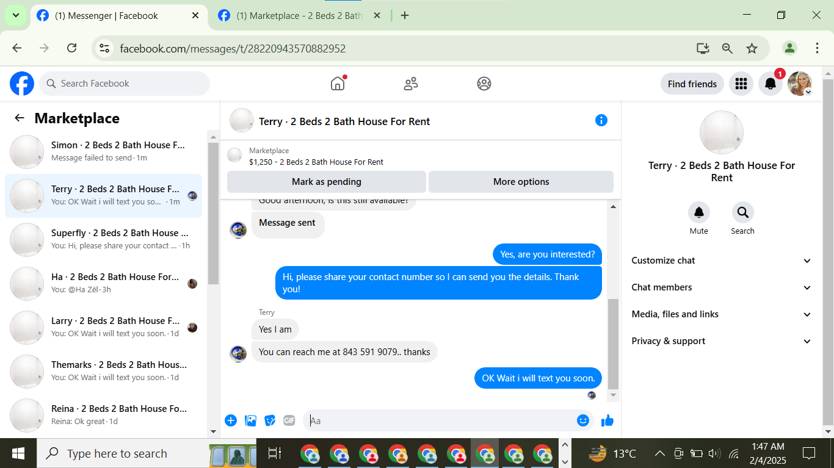The height and width of the screenshot is (468, 834).
Task: Click the "Yes, are you interested?" message
Action: (548, 254)
